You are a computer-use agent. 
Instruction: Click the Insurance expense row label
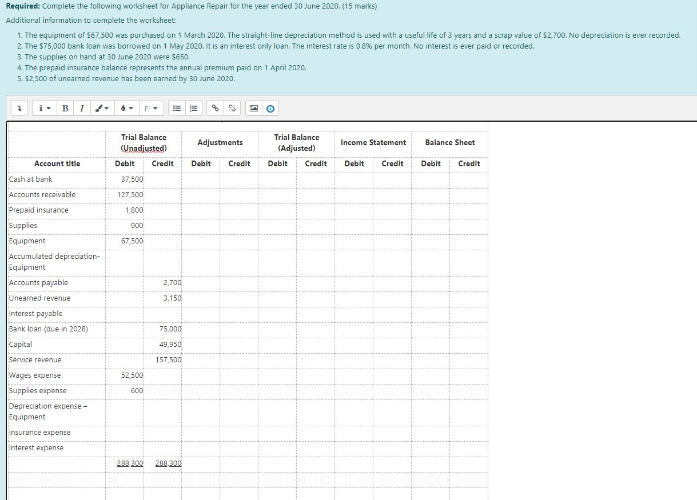(x=39, y=433)
